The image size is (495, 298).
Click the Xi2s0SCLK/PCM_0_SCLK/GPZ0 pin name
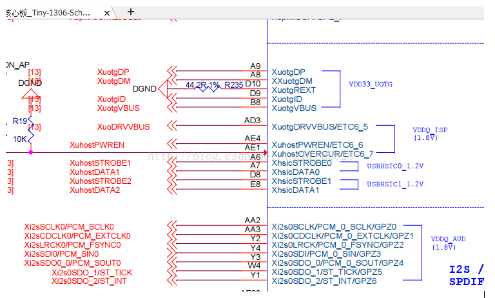334,227
